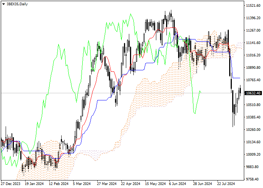Click the 11396.20 price scale value
Screen dimensions: 263x188
(x=253, y=18)
